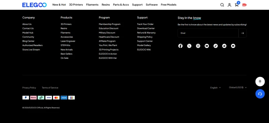Open the Contact Us link
269x123 pixels.
(28, 29)
